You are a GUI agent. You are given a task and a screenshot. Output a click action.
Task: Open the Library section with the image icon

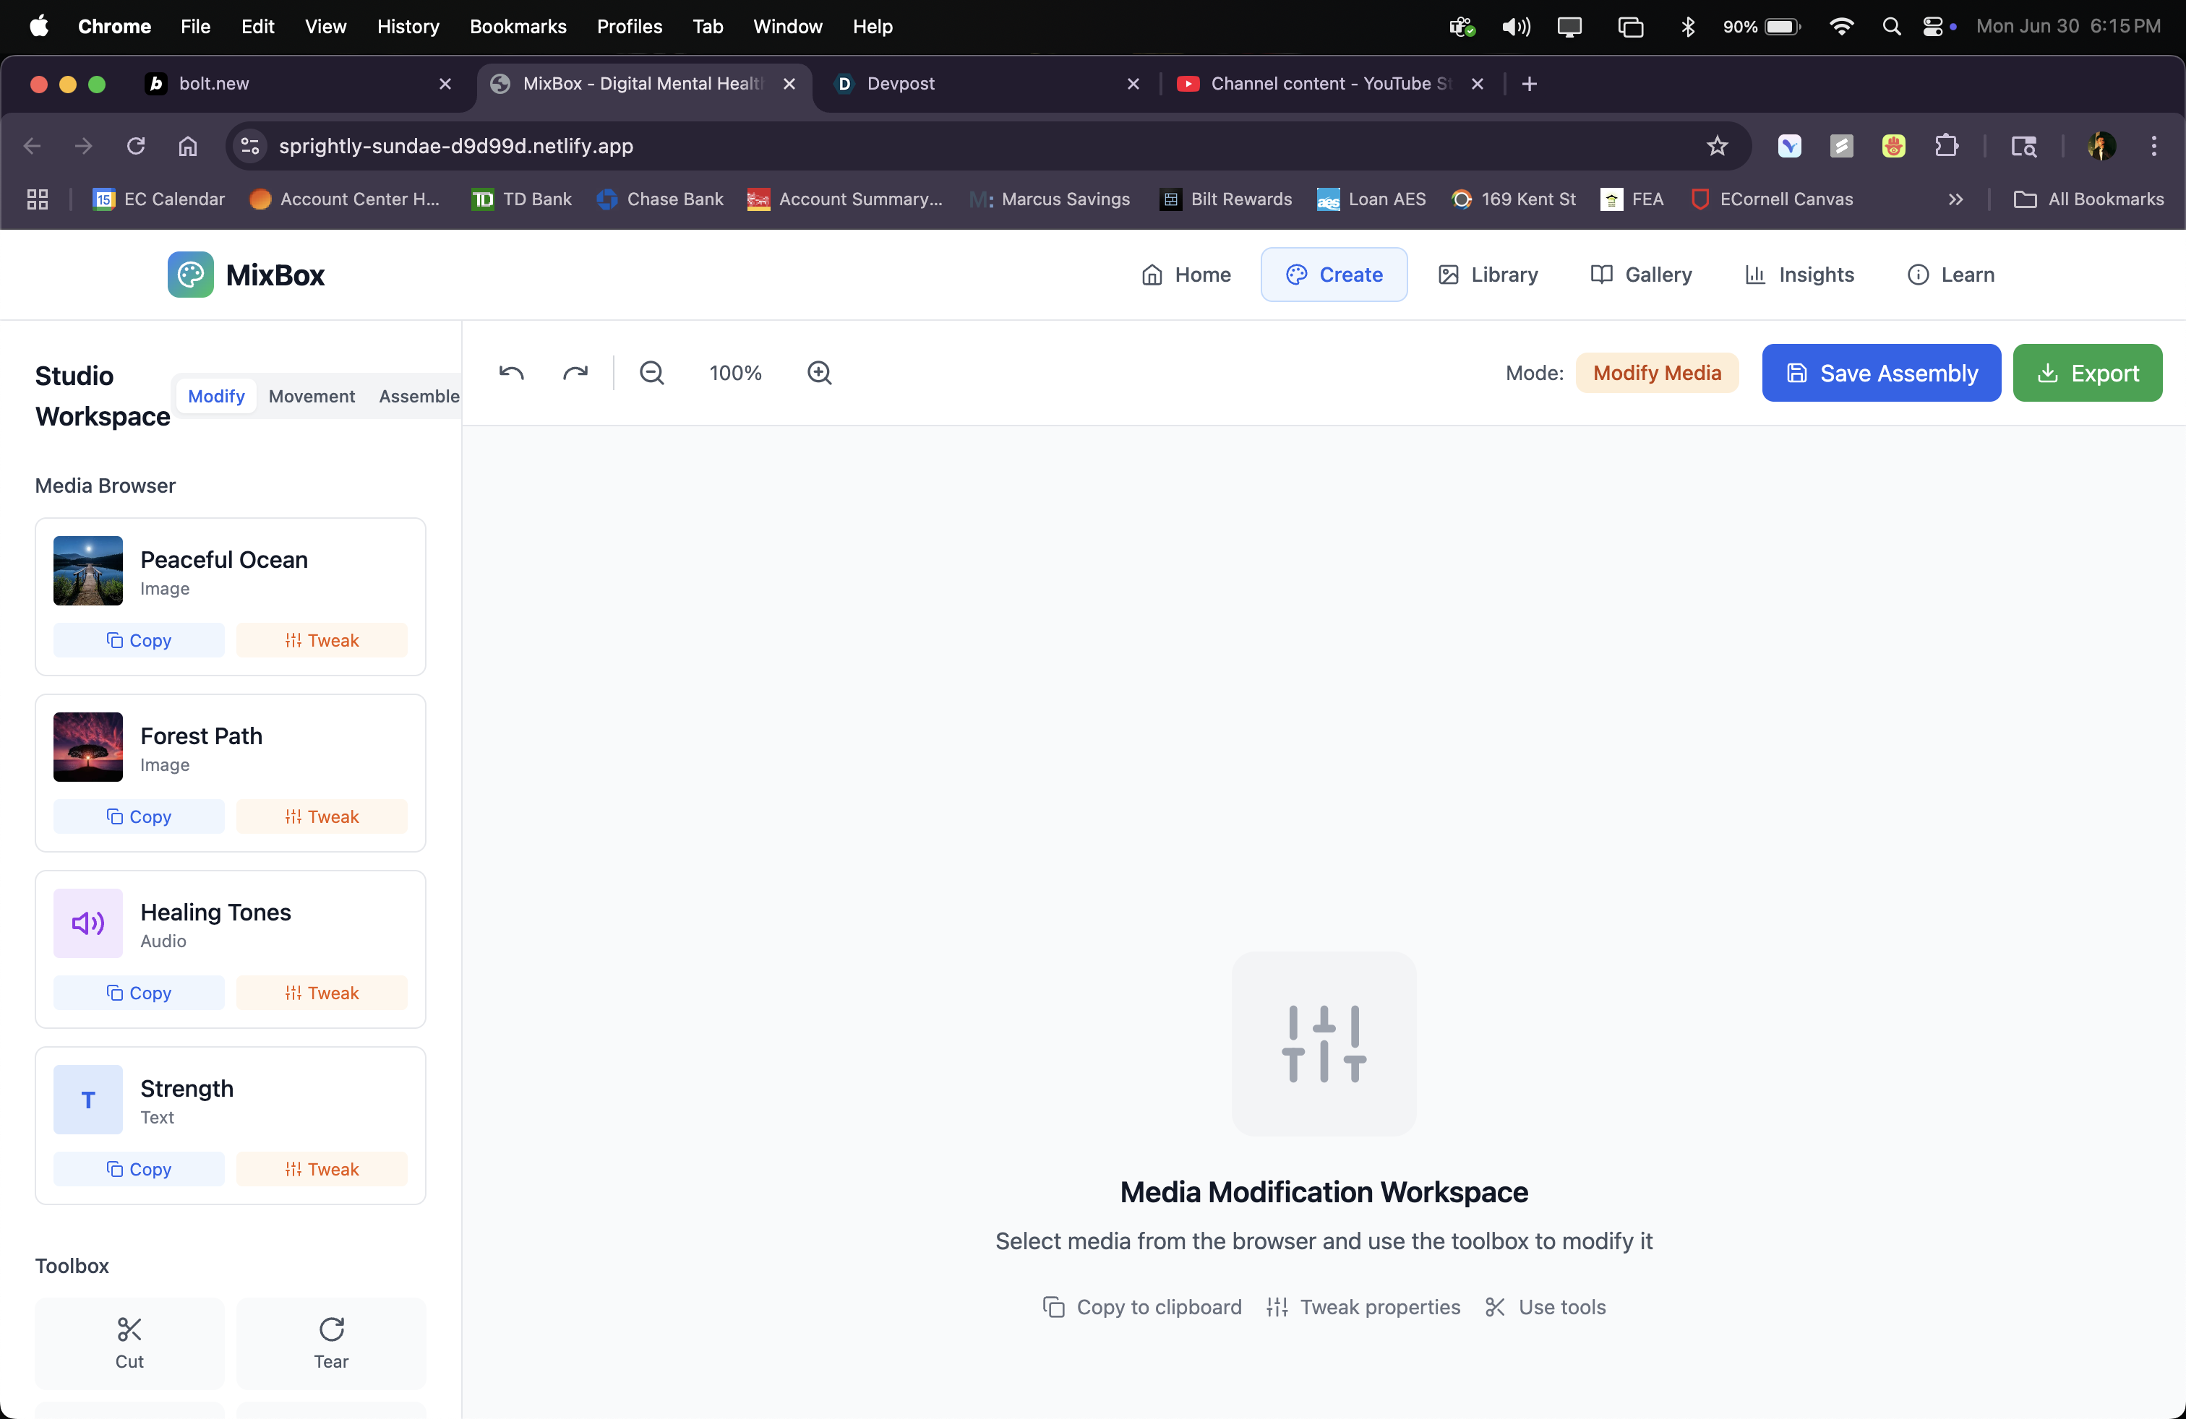click(x=1487, y=275)
